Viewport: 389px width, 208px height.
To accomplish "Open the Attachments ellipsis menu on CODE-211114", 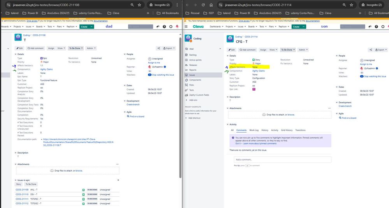I will pyautogui.click(x=329, y=108).
